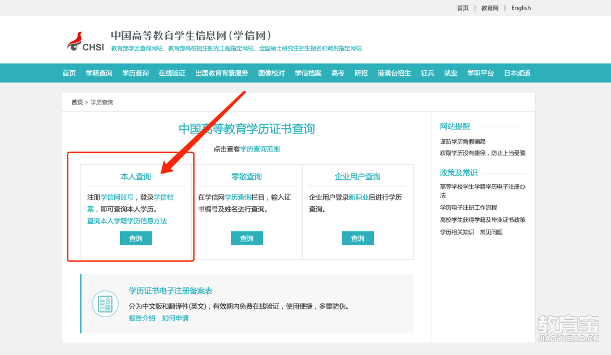The image size is (611, 355).
Task: Click the certificate registration form icon
Action: tap(105, 304)
